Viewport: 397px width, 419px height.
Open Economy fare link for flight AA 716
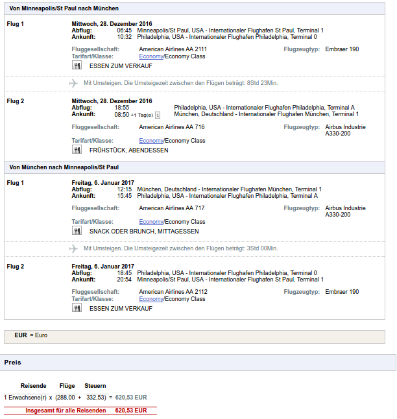[151, 141]
